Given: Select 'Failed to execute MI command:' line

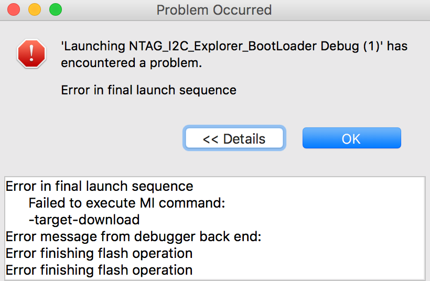Looking at the screenshot, I should (x=126, y=203).
